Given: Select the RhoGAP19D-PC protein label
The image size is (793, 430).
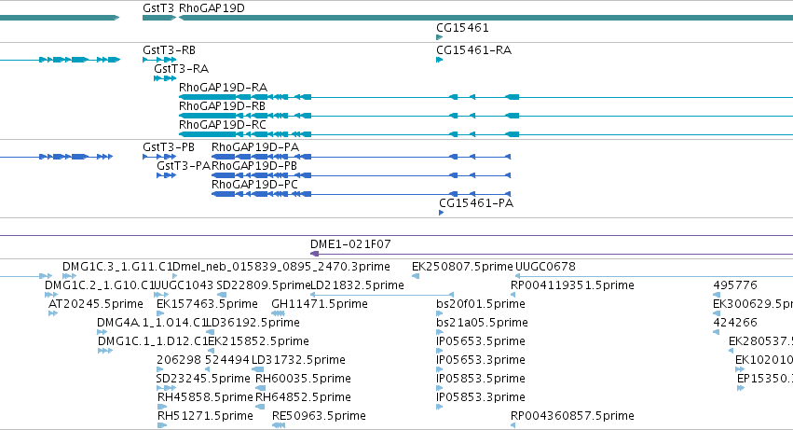Looking at the screenshot, I should coord(255,185).
